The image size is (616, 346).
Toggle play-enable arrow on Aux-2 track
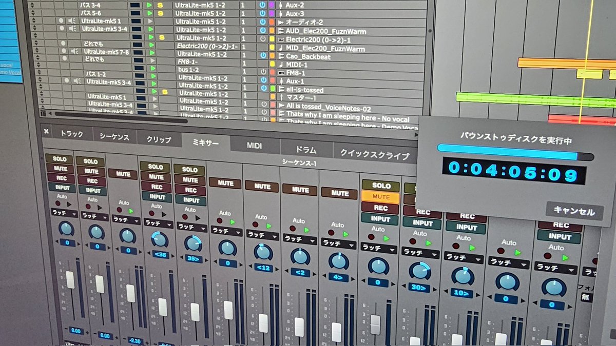coord(149,5)
